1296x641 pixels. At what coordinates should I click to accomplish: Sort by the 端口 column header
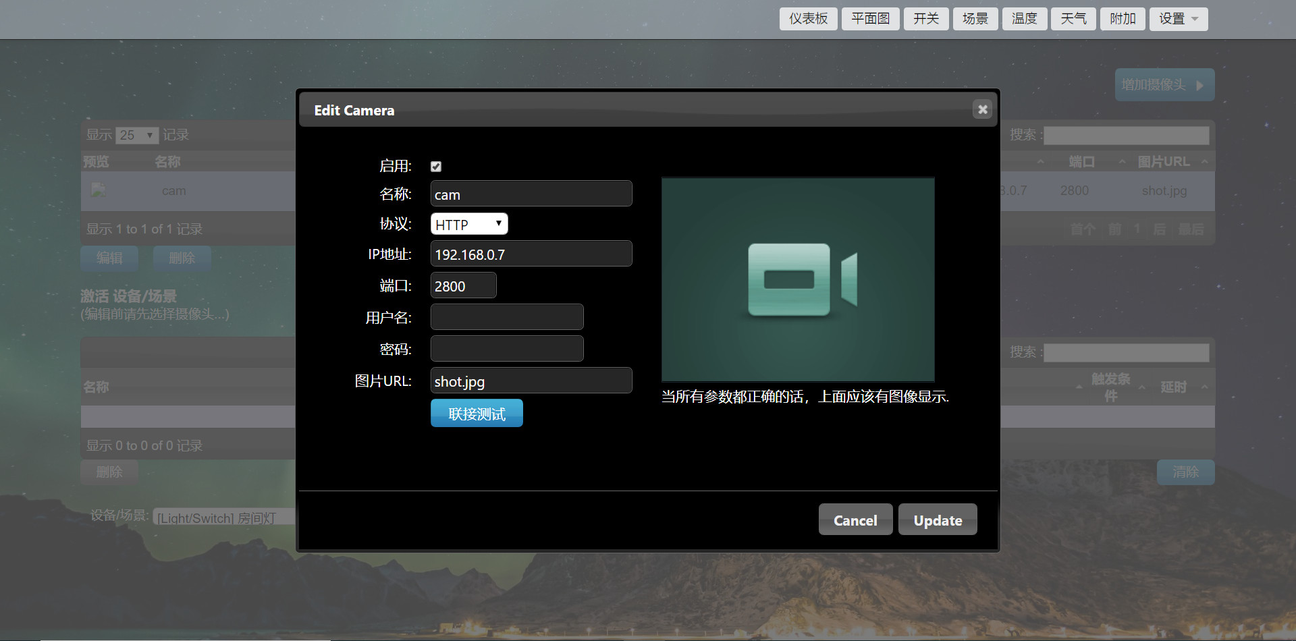[1081, 161]
